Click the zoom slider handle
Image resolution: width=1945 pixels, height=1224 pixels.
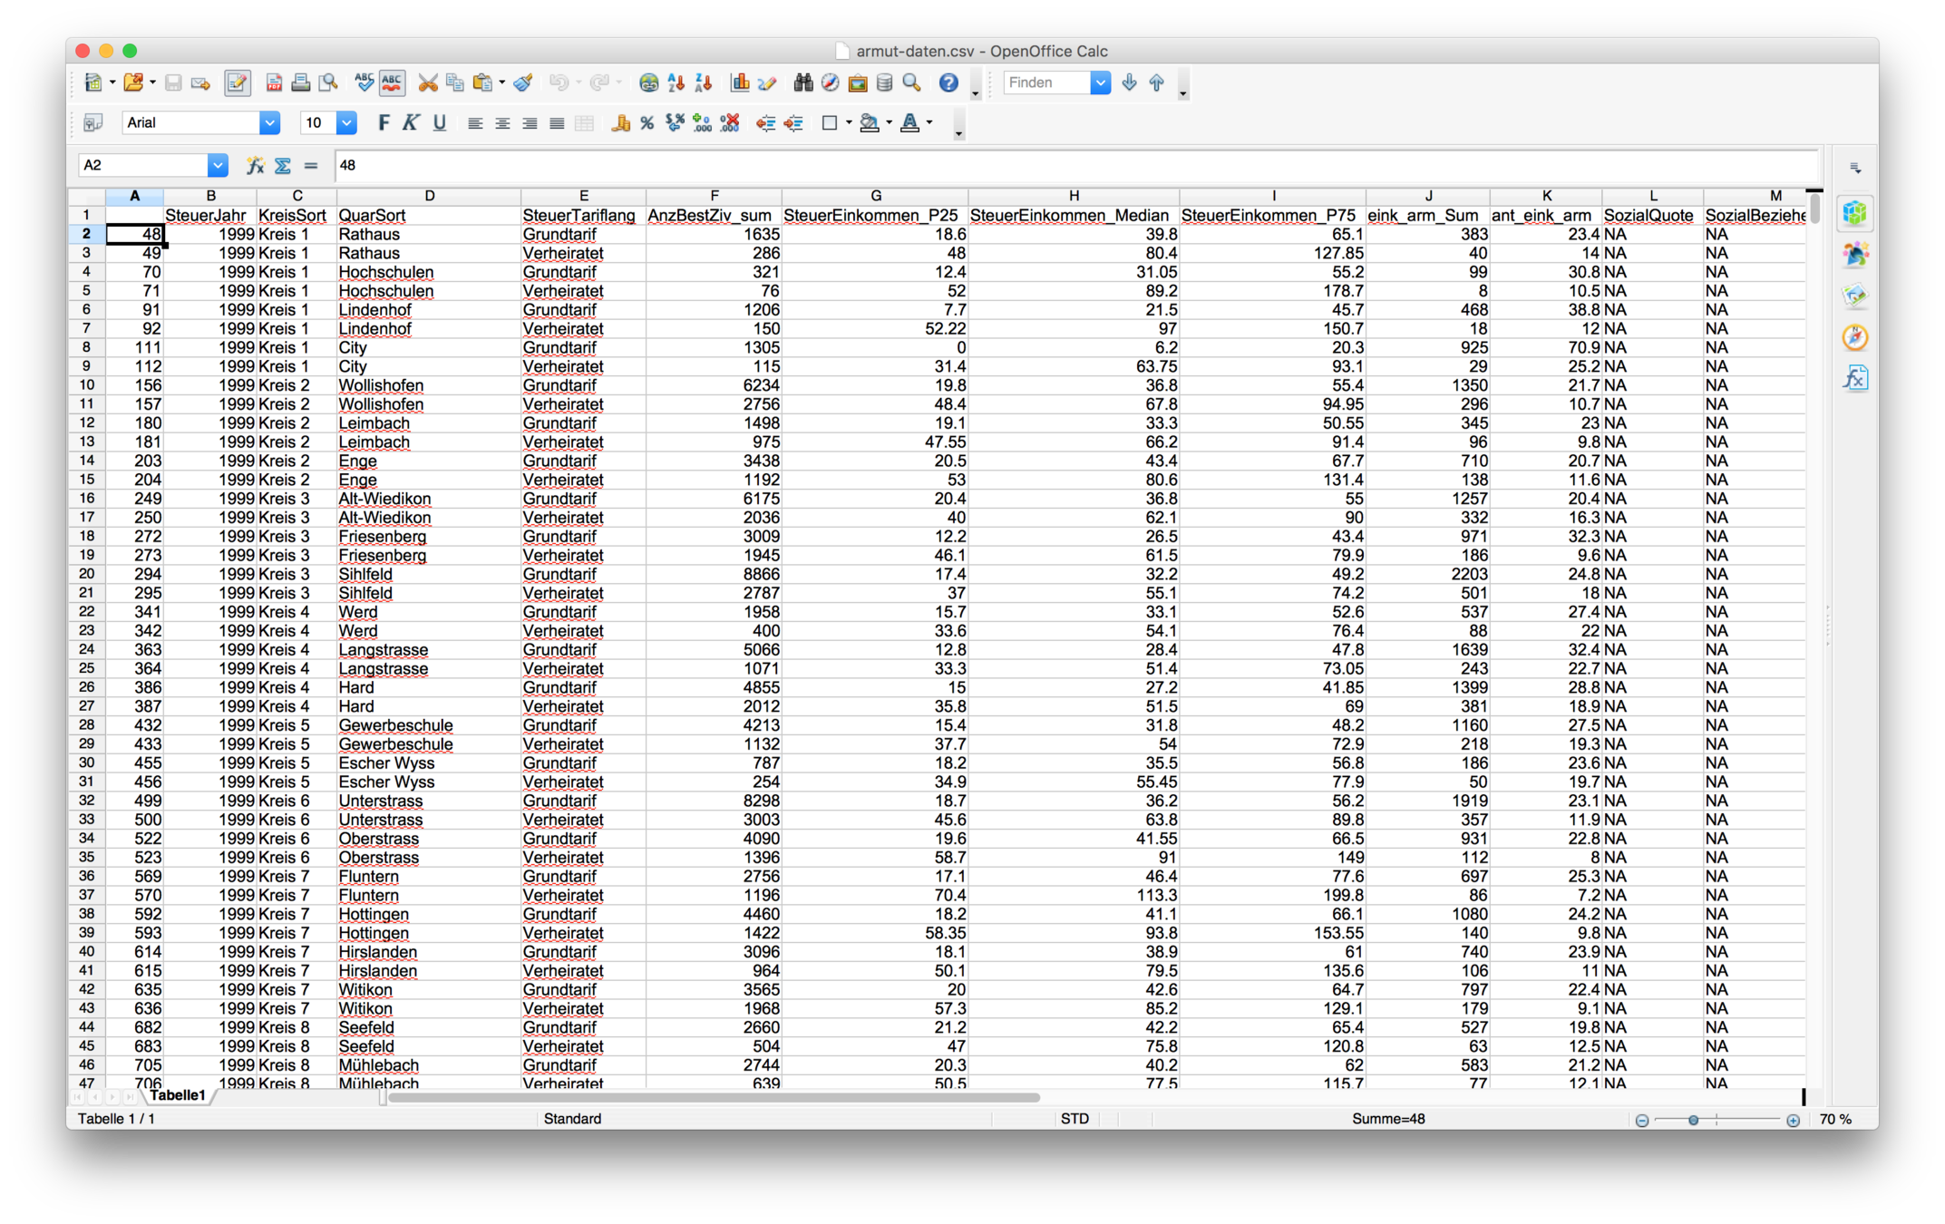coord(1693,1120)
